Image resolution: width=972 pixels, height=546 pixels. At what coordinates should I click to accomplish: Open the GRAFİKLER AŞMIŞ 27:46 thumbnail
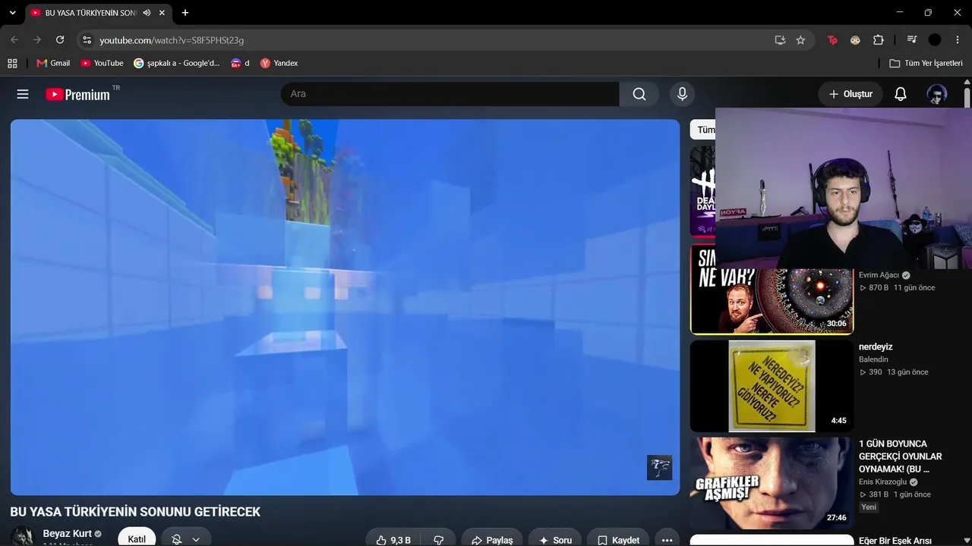[x=772, y=483]
